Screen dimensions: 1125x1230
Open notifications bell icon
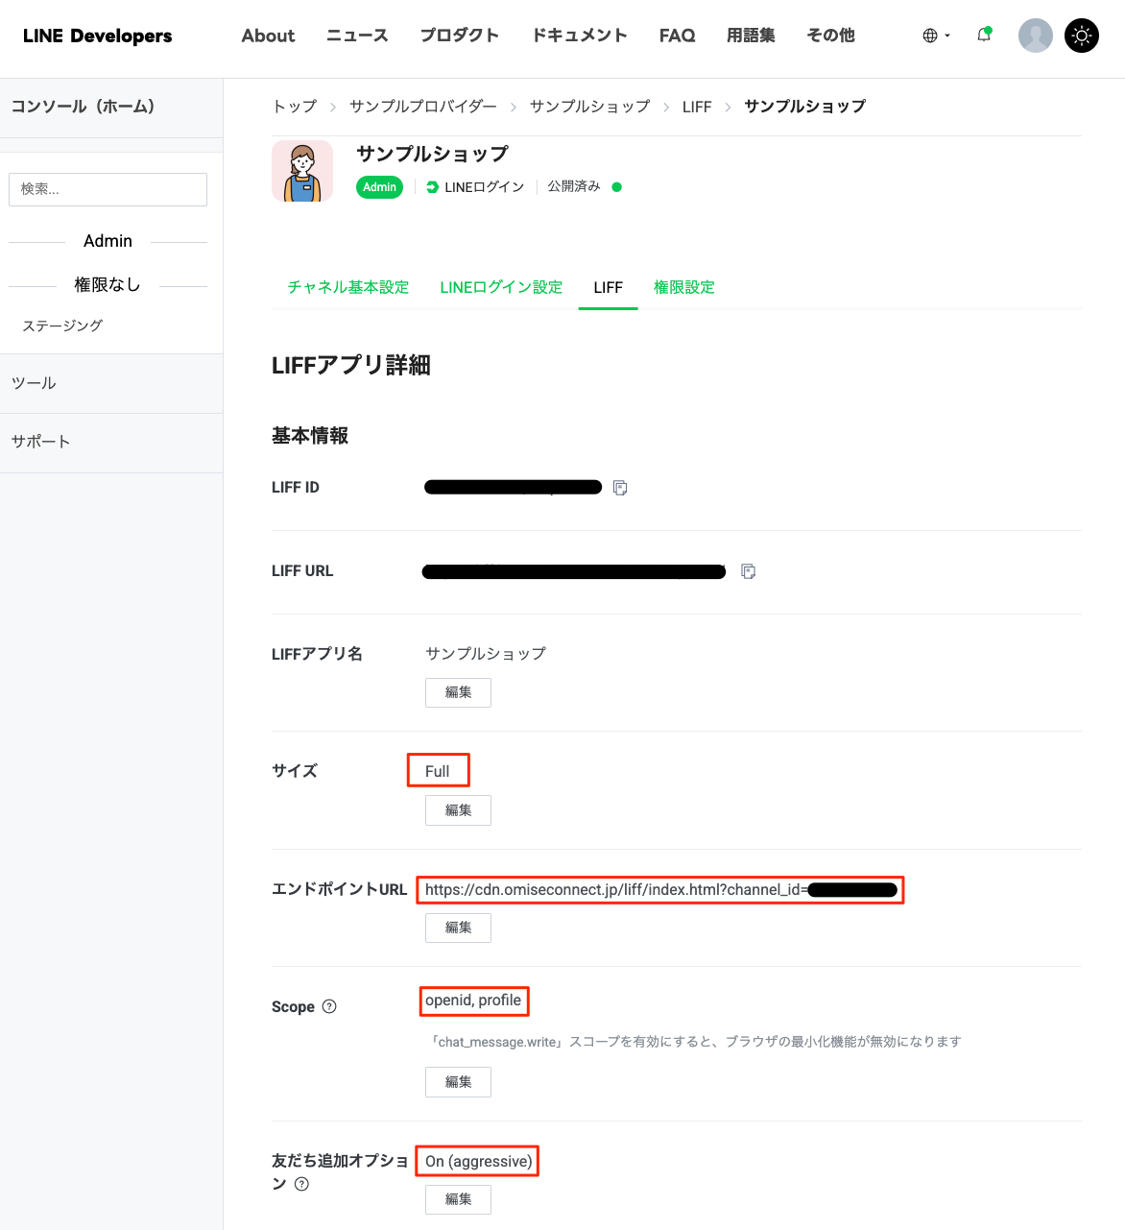(x=984, y=36)
